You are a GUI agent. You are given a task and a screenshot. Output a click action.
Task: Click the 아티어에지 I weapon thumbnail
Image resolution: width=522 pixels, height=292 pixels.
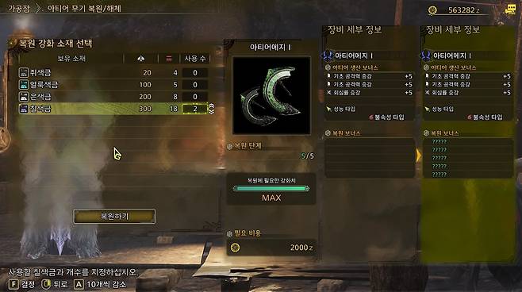click(x=271, y=95)
